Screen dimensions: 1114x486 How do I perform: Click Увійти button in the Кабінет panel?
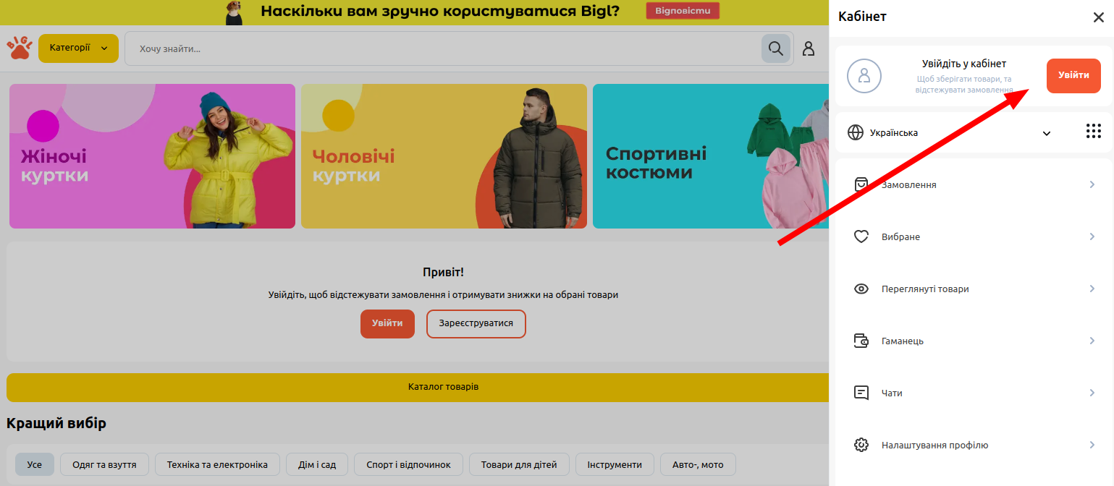point(1073,75)
